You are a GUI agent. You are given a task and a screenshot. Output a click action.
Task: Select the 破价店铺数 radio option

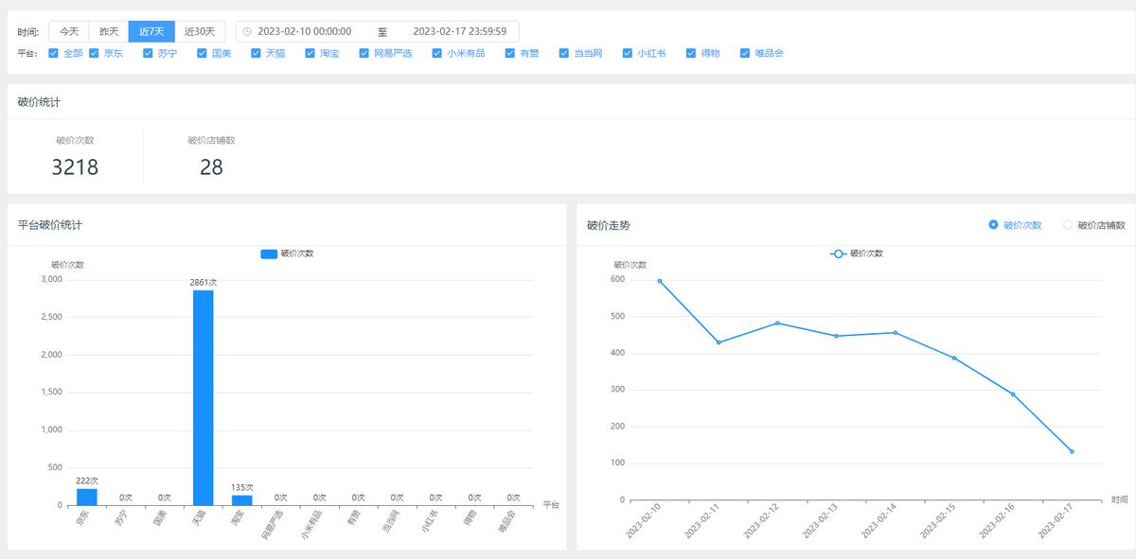coord(1068,225)
